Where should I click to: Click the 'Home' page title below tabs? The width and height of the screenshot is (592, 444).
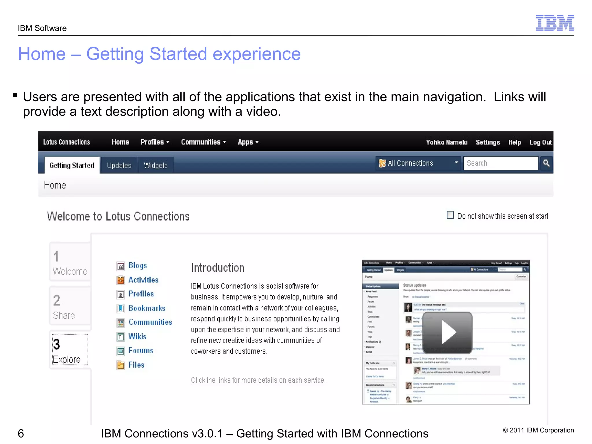click(x=55, y=185)
